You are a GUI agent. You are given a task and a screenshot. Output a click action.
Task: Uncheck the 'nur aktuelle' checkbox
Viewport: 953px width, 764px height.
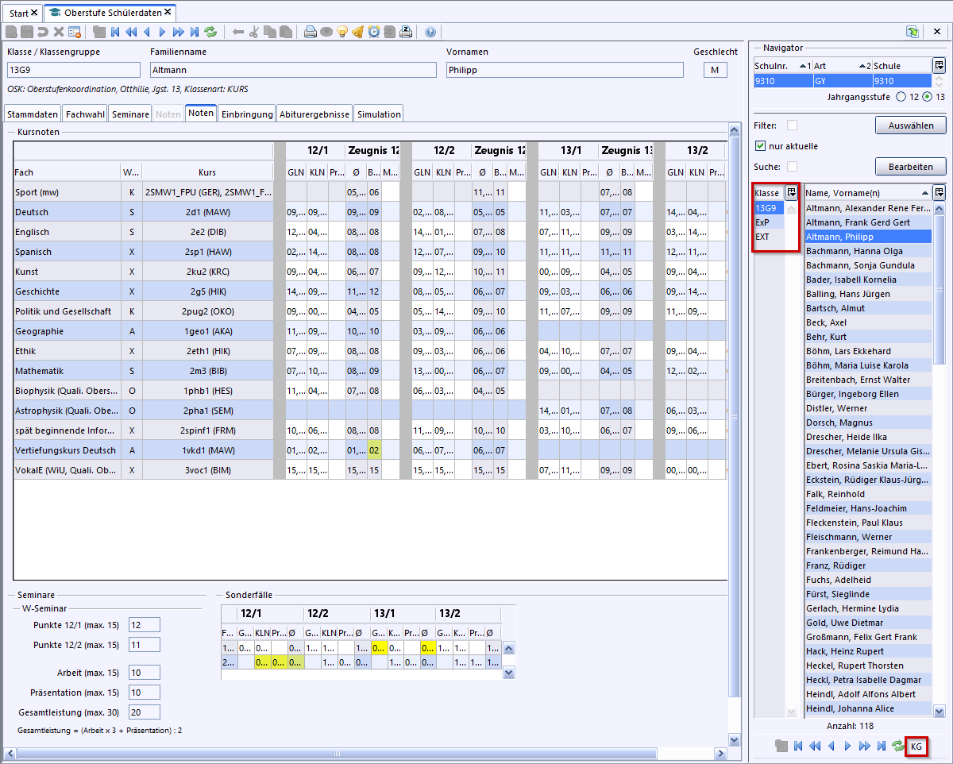click(760, 146)
